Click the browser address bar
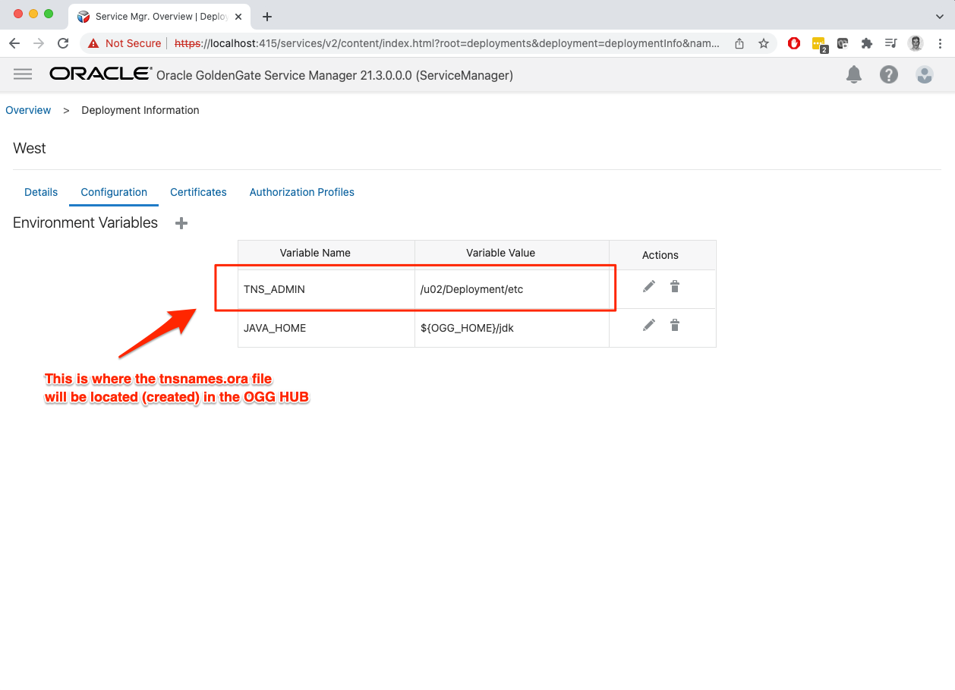Viewport: 955px width, 690px height. pyautogui.click(x=448, y=43)
